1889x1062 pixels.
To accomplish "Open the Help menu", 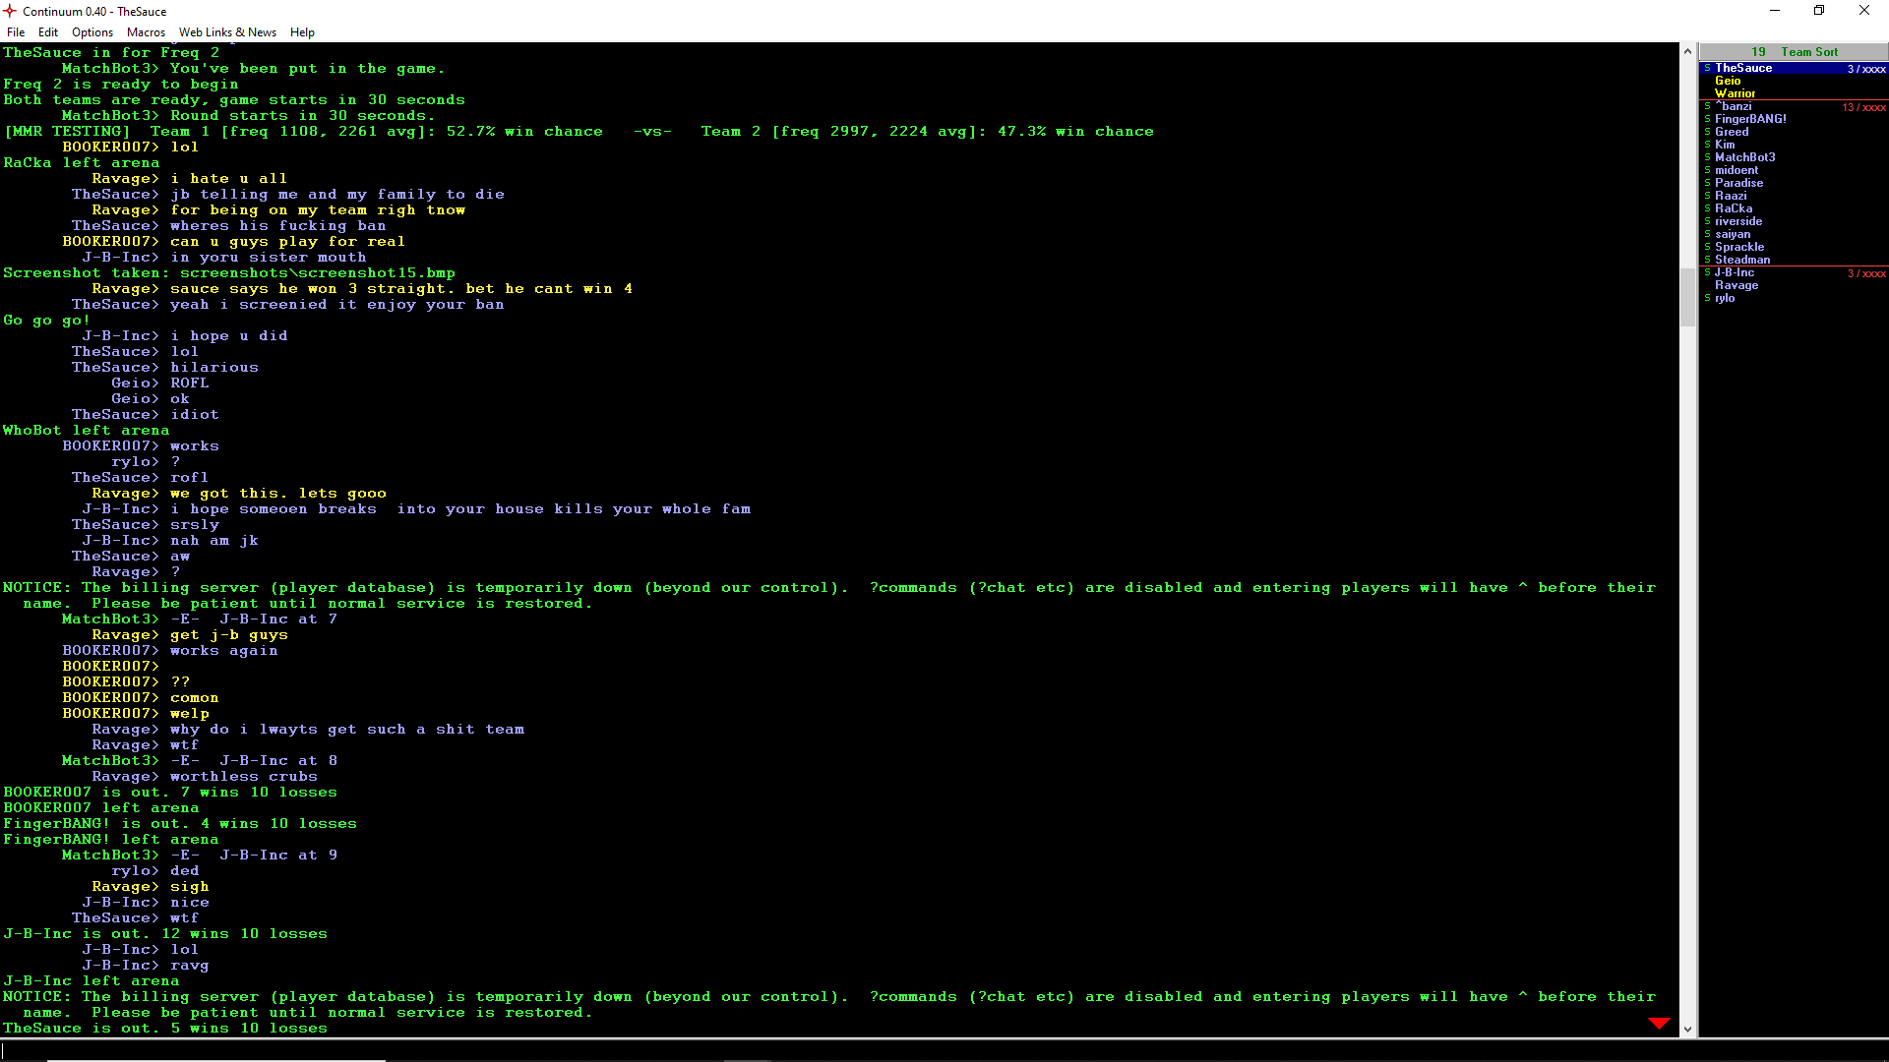I will tap(302, 32).
